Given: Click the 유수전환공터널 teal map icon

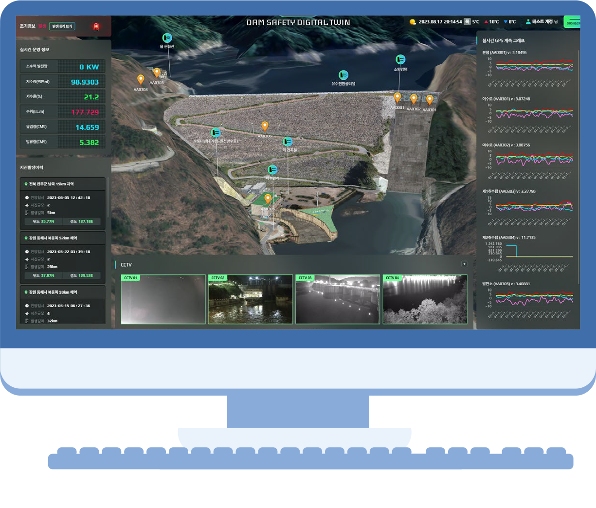Looking at the screenshot, I should pyautogui.click(x=343, y=75).
